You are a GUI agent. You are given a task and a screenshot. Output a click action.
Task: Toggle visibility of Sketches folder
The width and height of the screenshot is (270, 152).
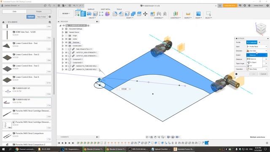(66, 42)
